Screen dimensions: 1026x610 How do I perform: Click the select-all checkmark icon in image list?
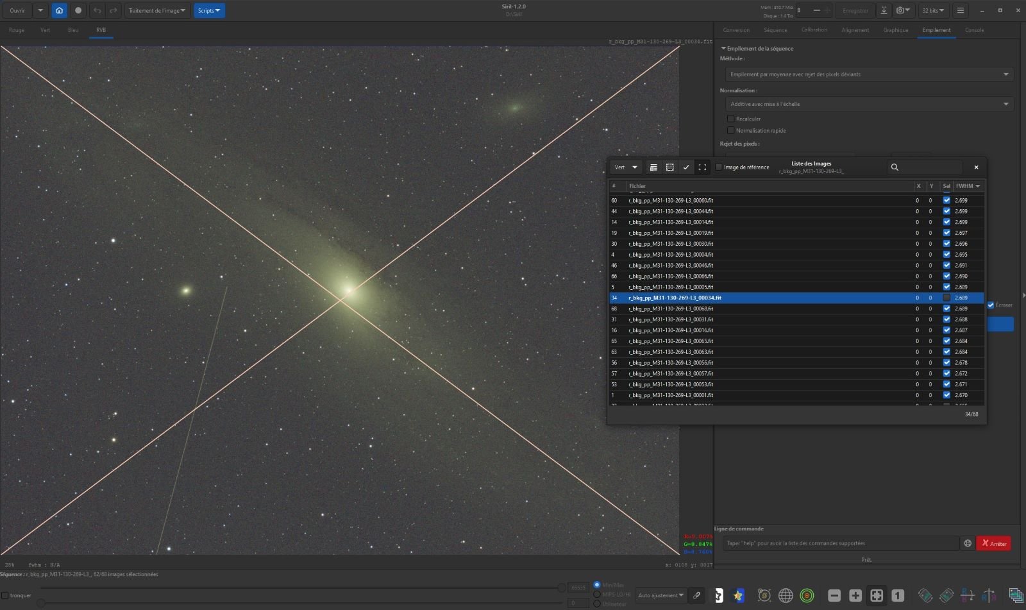(686, 167)
